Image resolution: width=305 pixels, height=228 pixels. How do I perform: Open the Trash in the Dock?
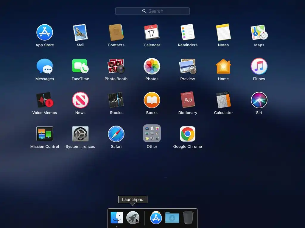click(x=188, y=218)
